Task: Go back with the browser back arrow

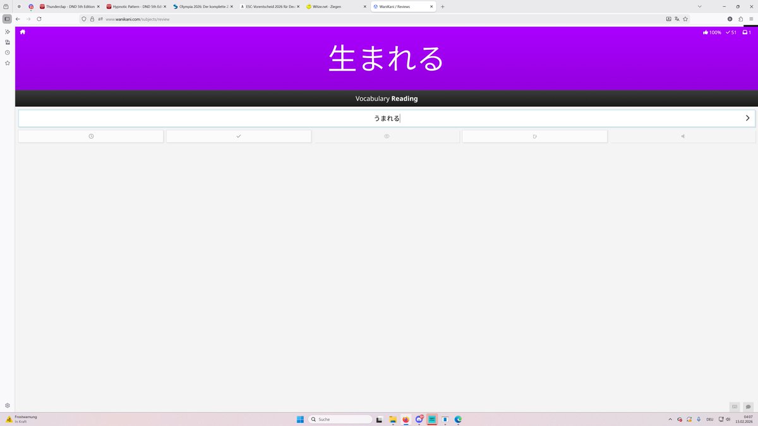Action: 18,19
